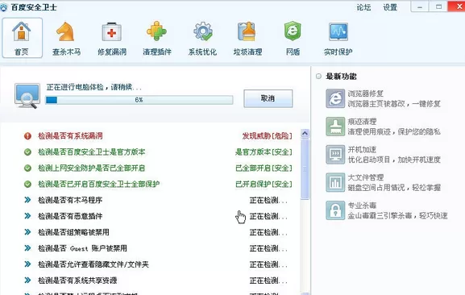Open 网盾 shield icon
The height and width of the screenshot is (295, 465).
click(293, 31)
